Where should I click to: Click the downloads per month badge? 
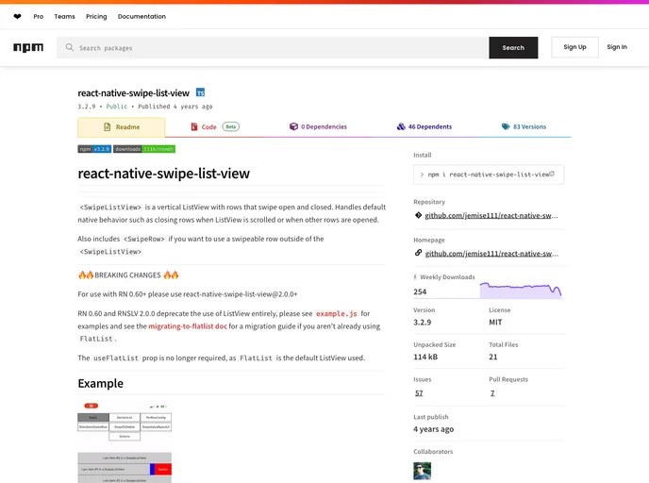click(144, 149)
